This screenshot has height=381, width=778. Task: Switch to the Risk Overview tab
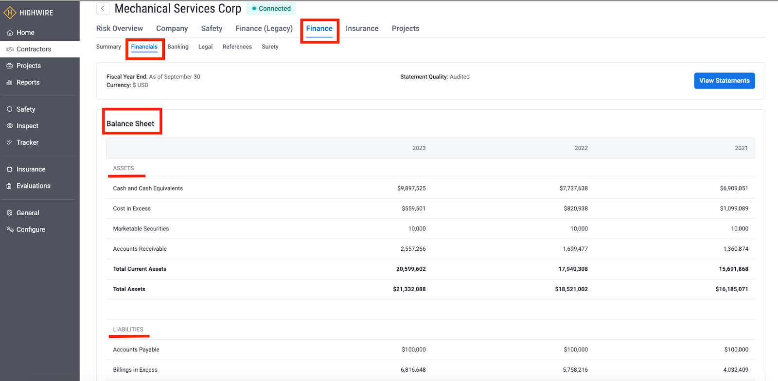[x=120, y=29]
